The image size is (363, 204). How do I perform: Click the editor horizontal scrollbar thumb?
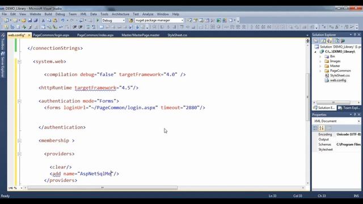coord(103,188)
